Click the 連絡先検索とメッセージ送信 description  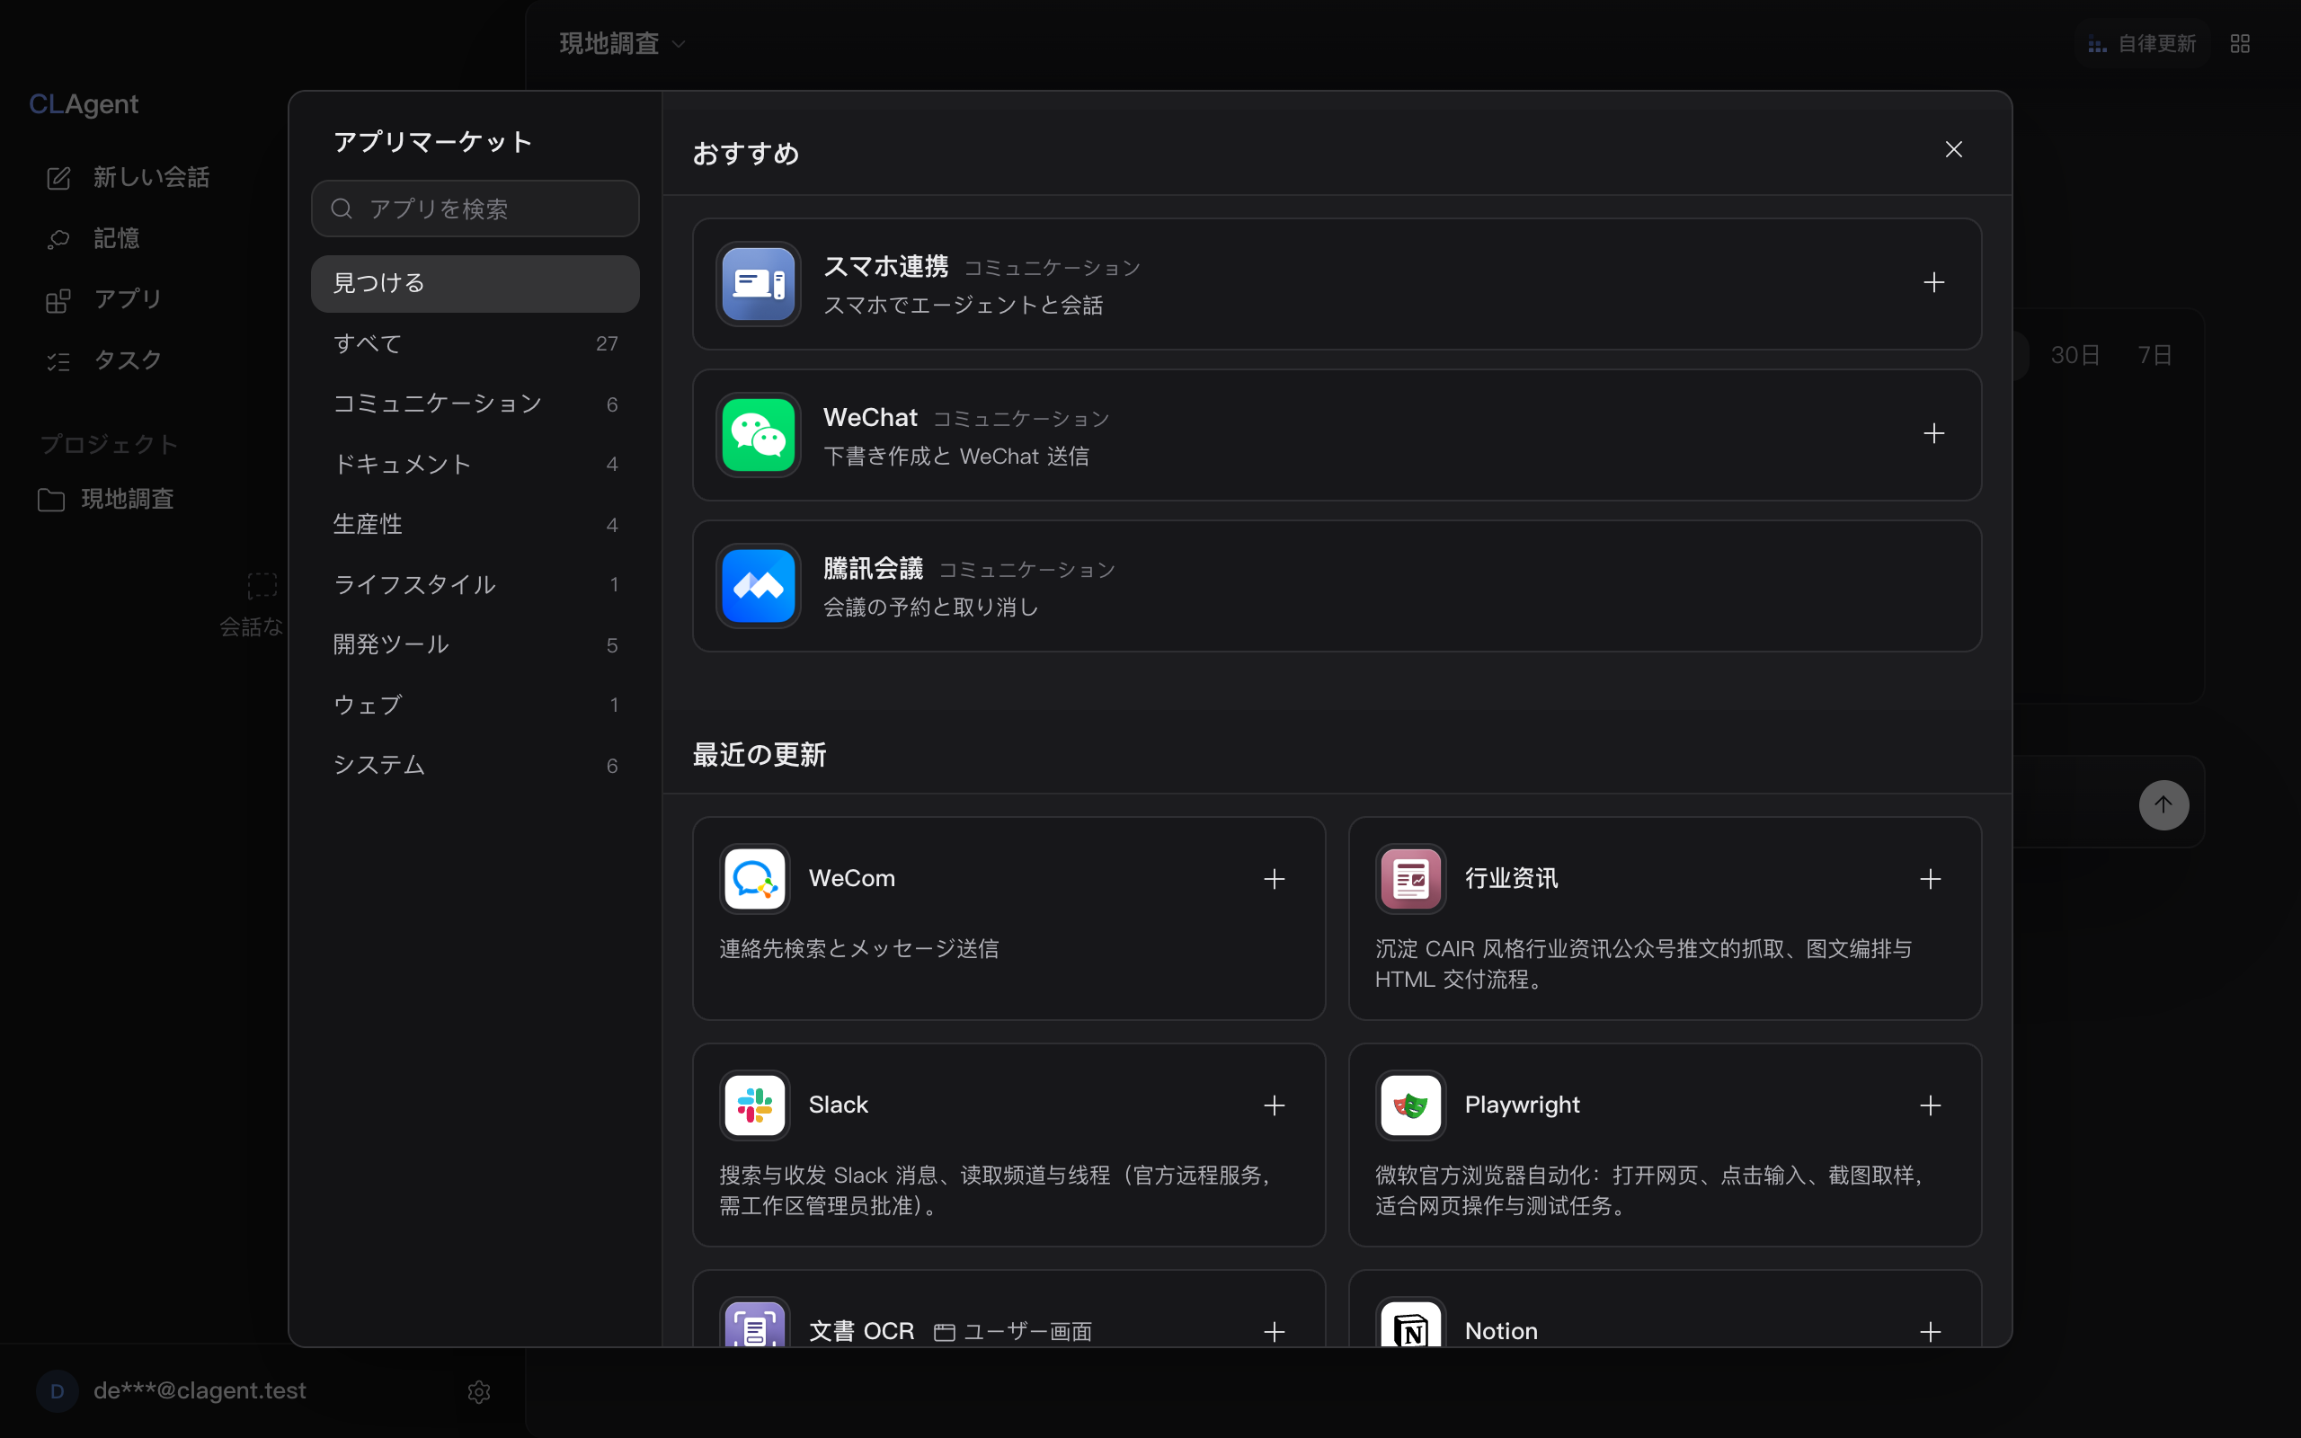[858, 948]
